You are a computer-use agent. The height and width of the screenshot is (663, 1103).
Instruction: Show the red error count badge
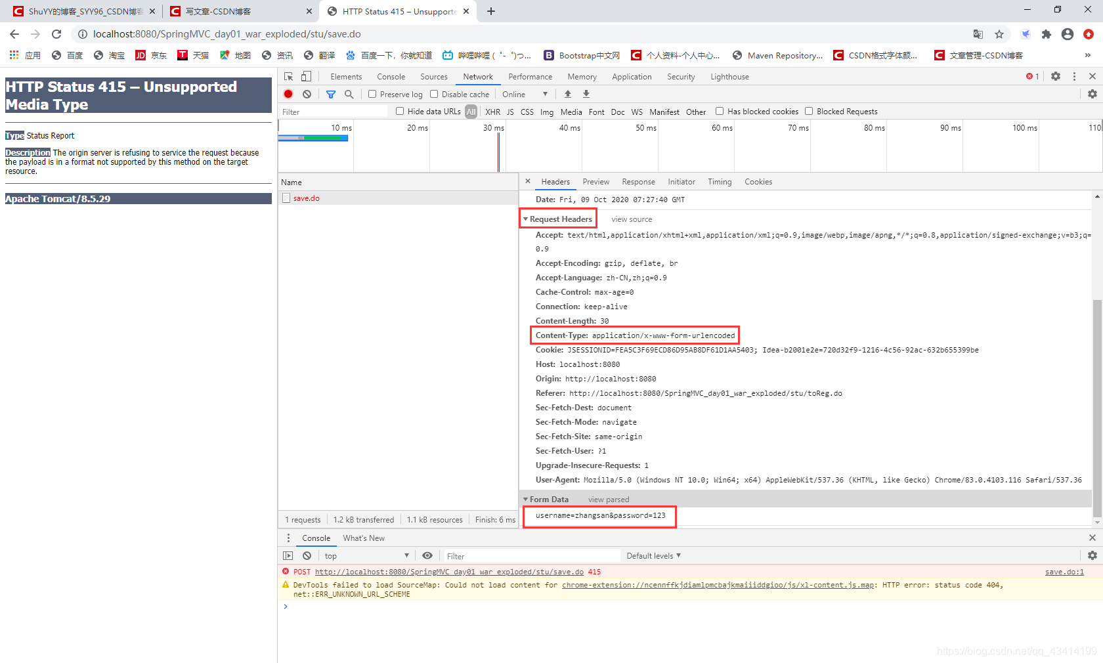pyautogui.click(x=1033, y=77)
